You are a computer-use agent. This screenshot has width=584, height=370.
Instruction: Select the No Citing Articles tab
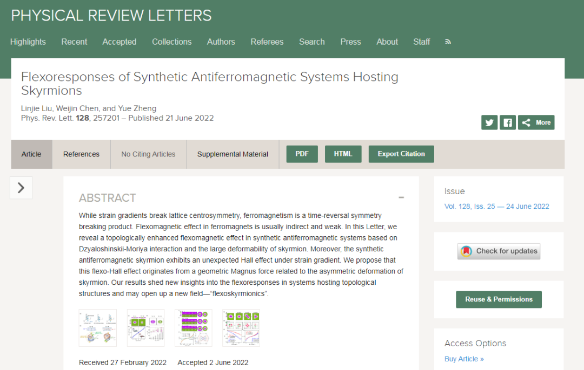(148, 154)
